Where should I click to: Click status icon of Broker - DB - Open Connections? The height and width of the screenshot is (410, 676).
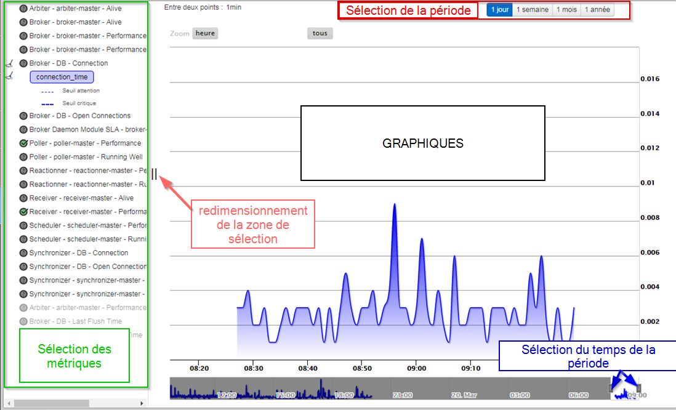pyautogui.click(x=23, y=116)
